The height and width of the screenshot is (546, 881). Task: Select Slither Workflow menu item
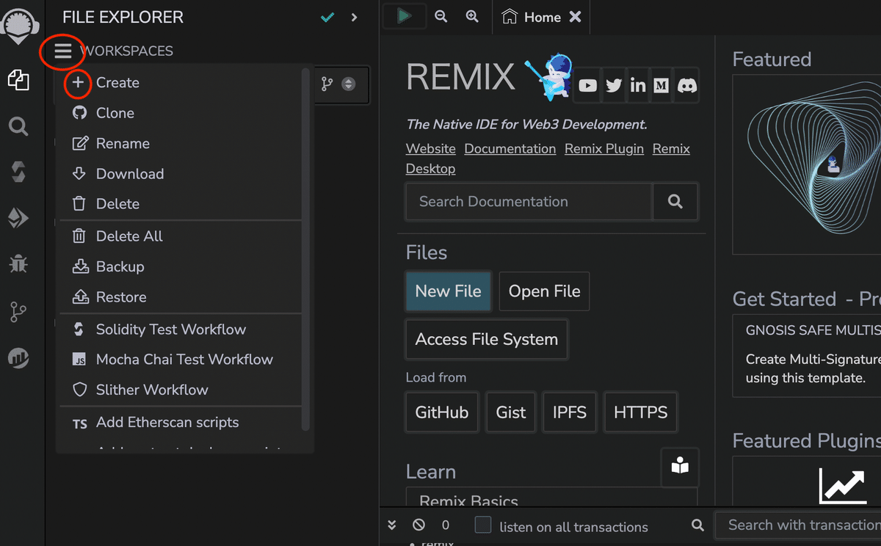coord(180,390)
